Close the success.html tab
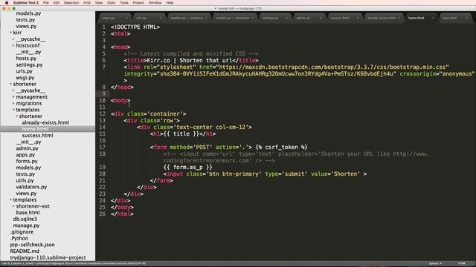The image size is (476, 267). tap(358, 18)
